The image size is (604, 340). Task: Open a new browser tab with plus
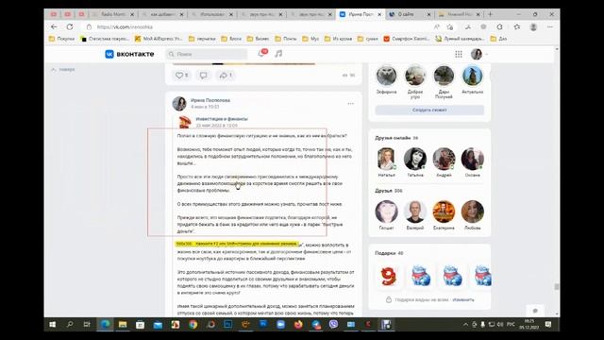pos(491,14)
